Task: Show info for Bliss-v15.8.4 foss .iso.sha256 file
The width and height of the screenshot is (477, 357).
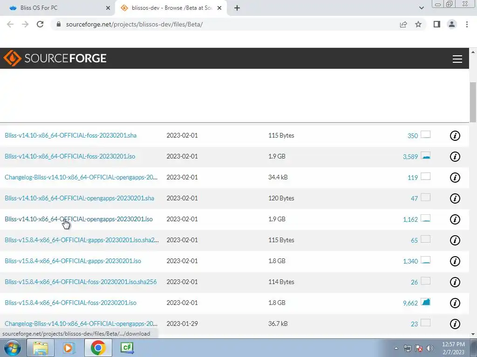Action: pyautogui.click(x=455, y=282)
